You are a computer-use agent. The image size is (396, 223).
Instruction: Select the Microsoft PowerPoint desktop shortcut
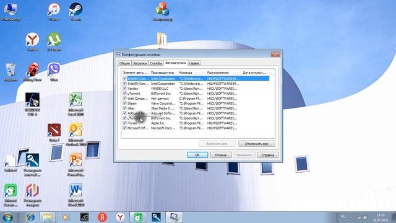(75, 165)
